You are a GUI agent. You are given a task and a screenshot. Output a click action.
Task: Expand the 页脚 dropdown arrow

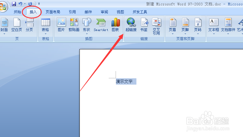tap(185, 34)
